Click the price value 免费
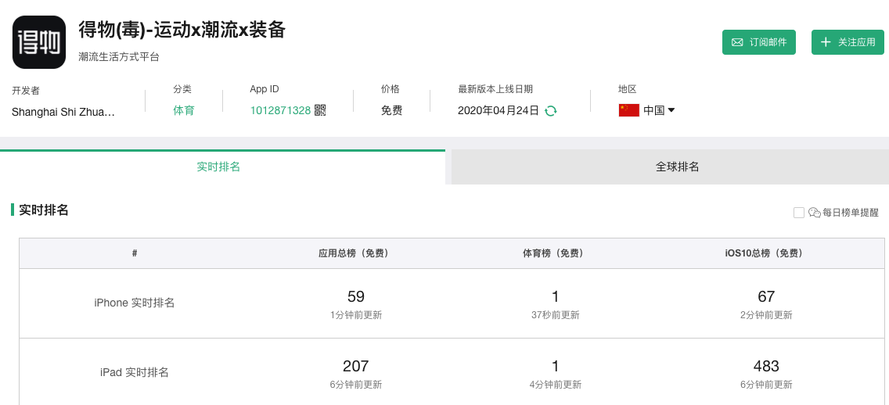This screenshot has width=889, height=405. pyautogui.click(x=391, y=110)
